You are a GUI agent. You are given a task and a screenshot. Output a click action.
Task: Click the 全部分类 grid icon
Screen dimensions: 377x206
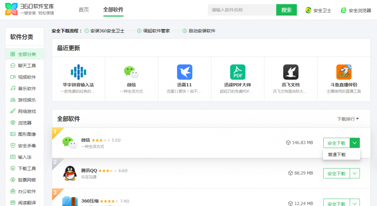(13, 54)
